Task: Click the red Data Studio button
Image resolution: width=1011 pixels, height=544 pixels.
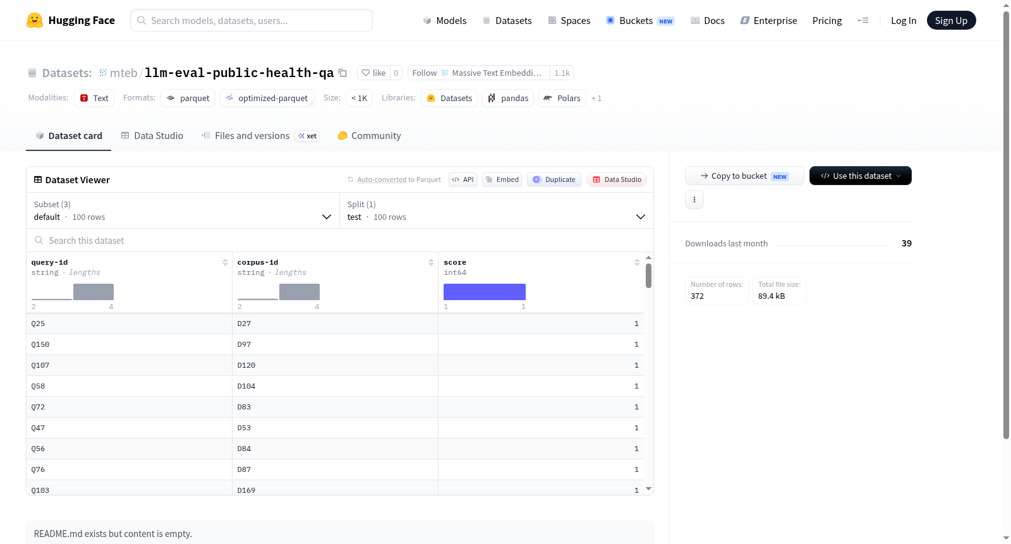Action: 617,179
